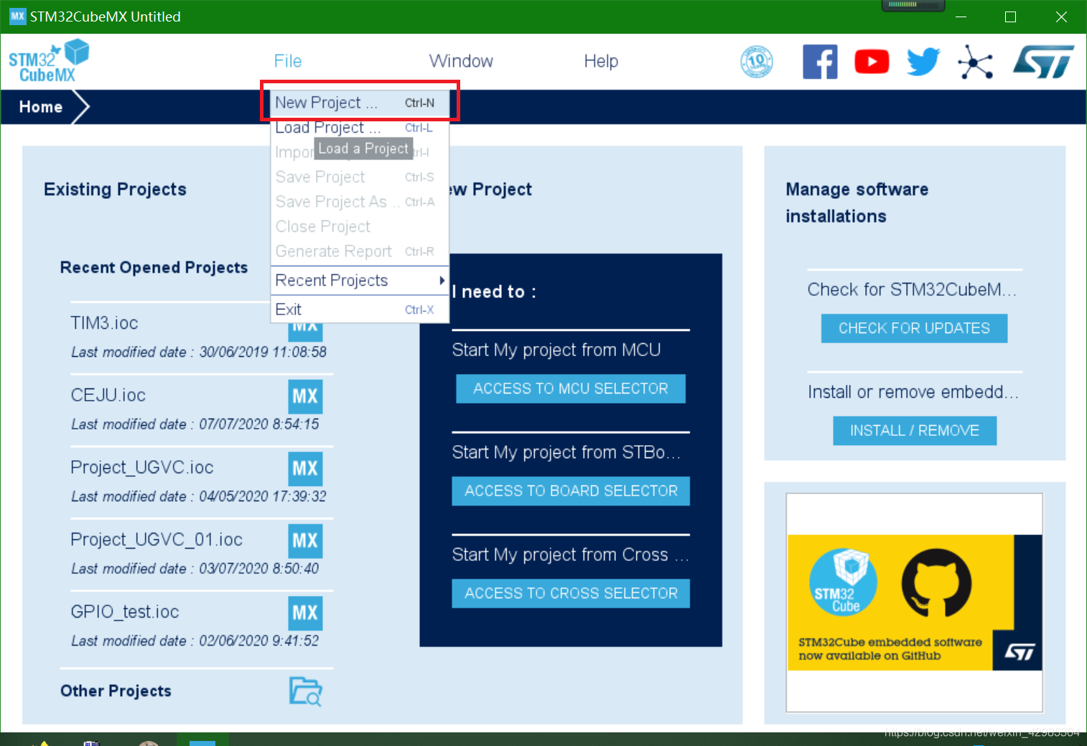The image size is (1087, 746).
Task: Click GPIO_test.ioc last modified date text
Action: [x=195, y=641]
